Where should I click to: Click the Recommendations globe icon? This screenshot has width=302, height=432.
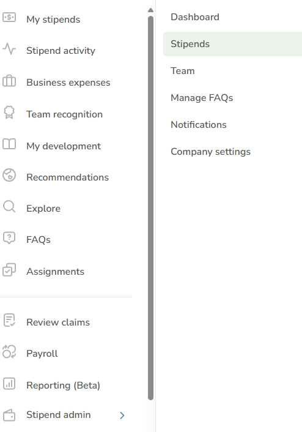coord(9,175)
